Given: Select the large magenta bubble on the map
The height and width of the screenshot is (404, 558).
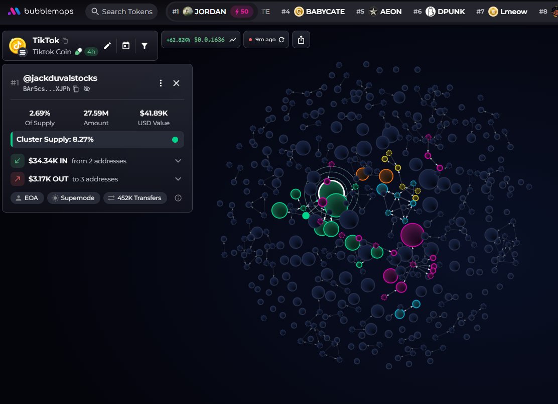Looking at the screenshot, I should (412, 235).
